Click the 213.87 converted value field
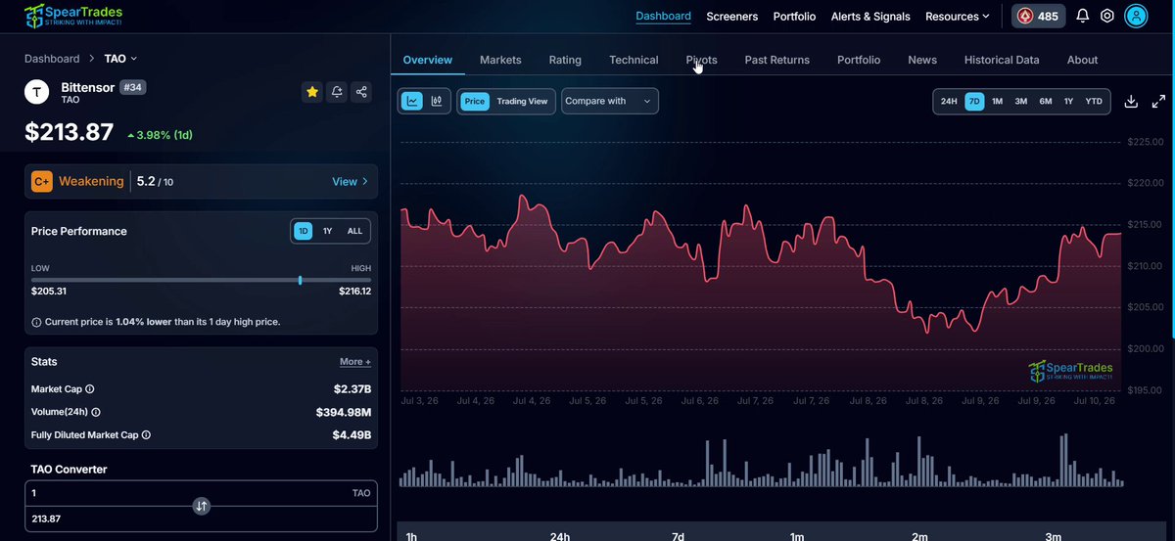 point(201,518)
